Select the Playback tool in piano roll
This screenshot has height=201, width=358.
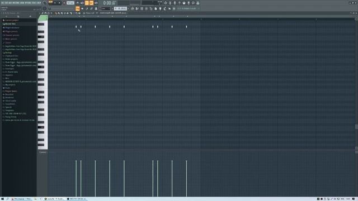pos(79,13)
